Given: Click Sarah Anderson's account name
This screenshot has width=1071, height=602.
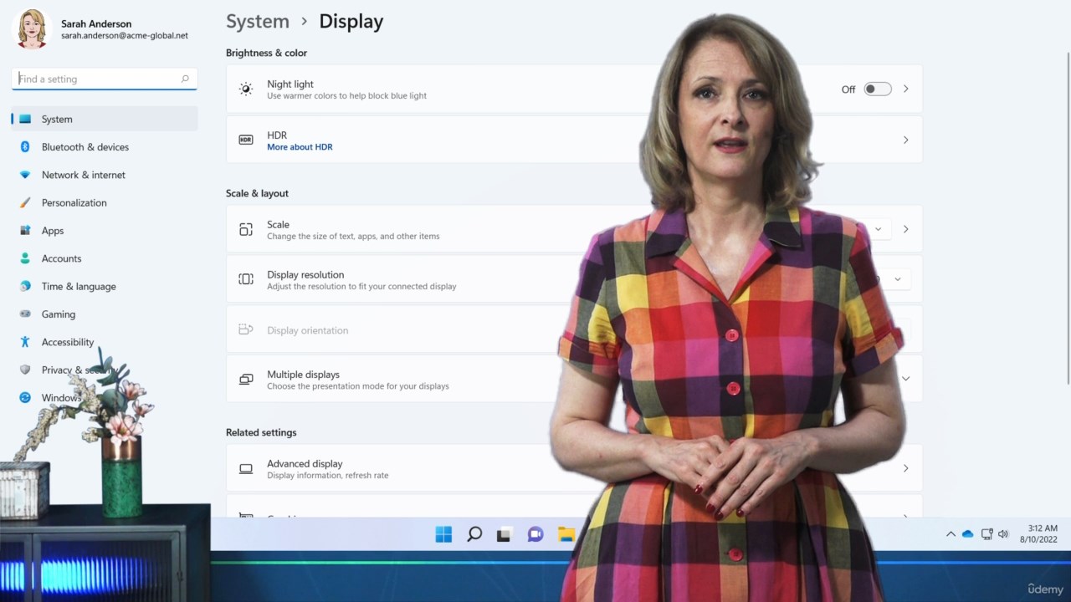Looking at the screenshot, I should pyautogui.click(x=96, y=23).
